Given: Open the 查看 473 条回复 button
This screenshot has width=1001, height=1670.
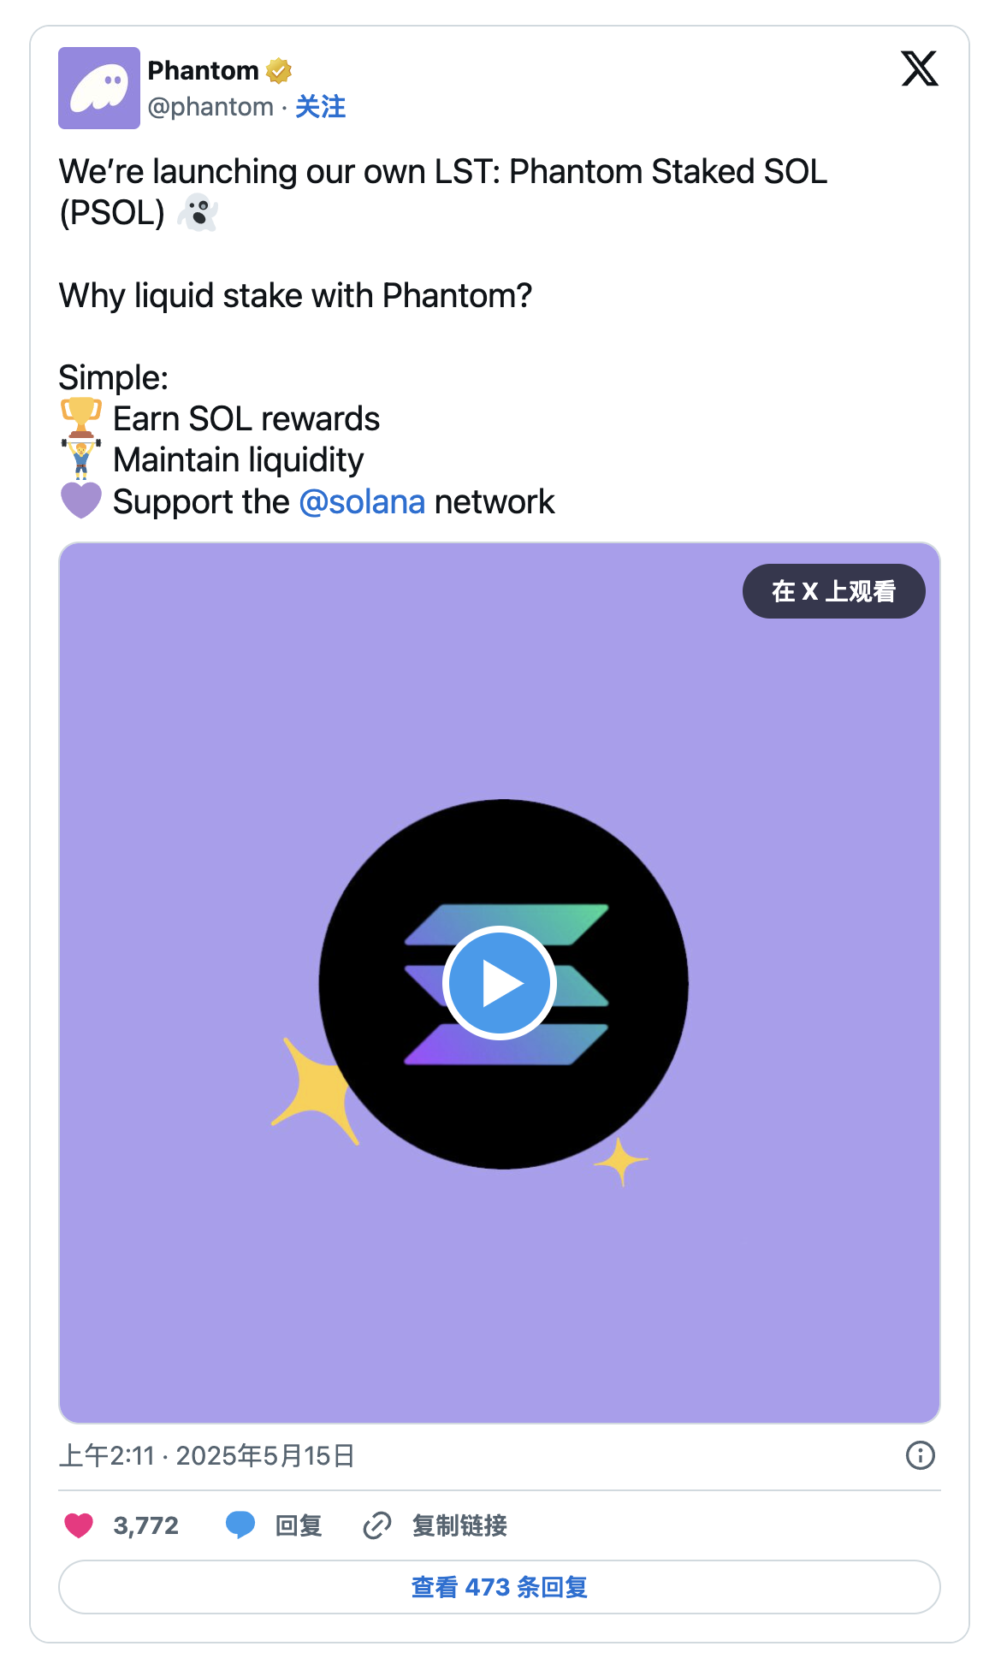Looking at the screenshot, I should pos(500,1587).
